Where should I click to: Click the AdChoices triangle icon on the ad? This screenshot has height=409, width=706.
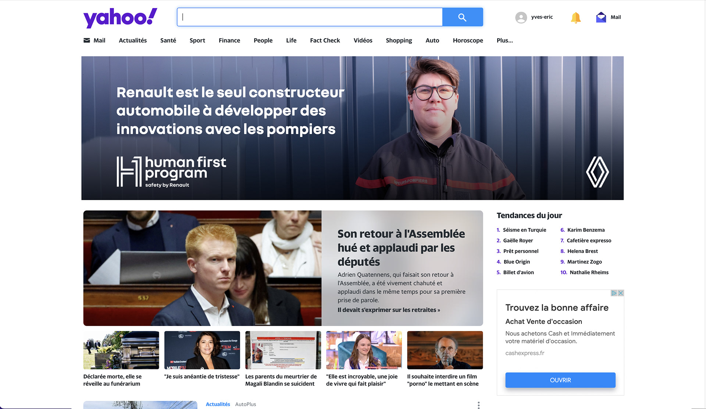pos(614,293)
